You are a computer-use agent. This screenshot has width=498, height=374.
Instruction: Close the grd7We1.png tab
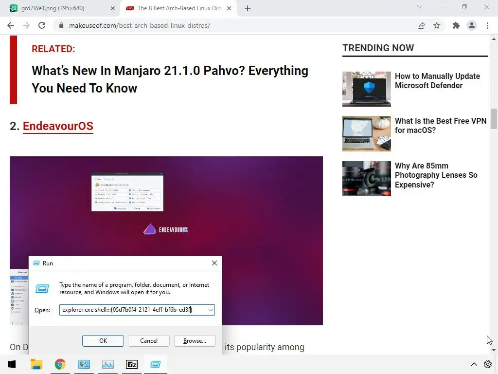(113, 8)
